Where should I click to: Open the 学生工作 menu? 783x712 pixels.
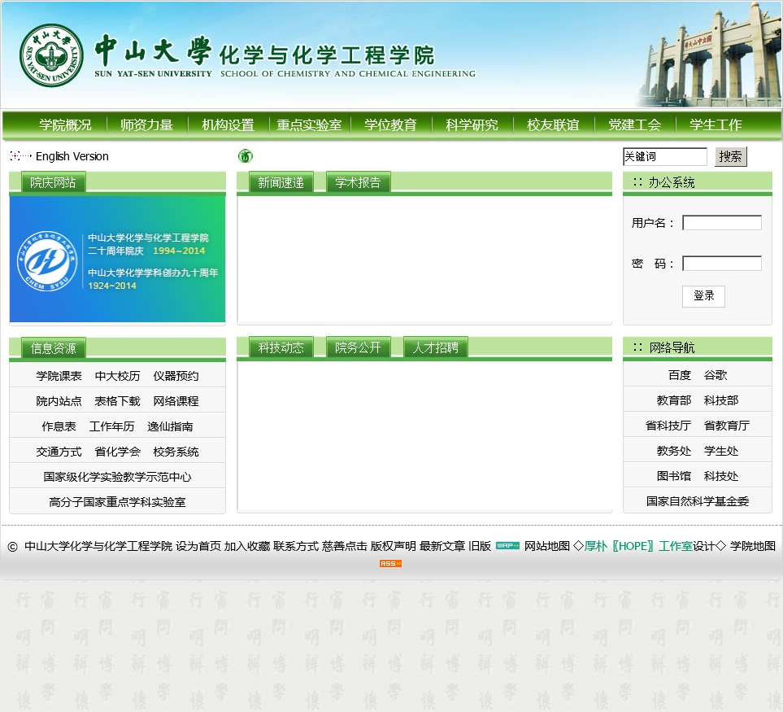pos(716,125)
